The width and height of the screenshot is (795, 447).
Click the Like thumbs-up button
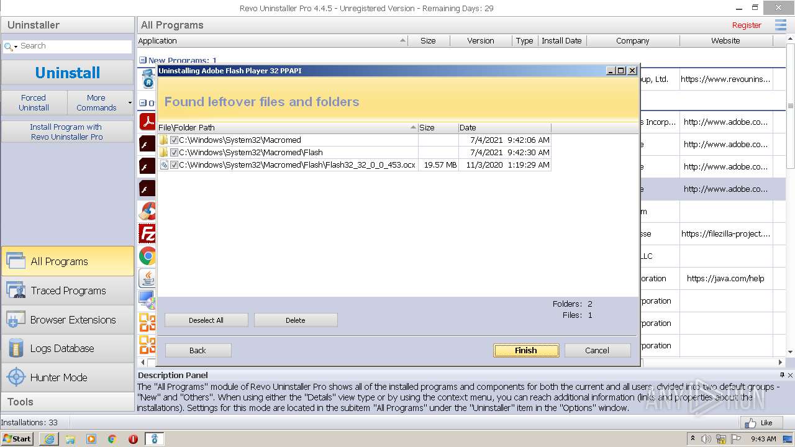760,423
